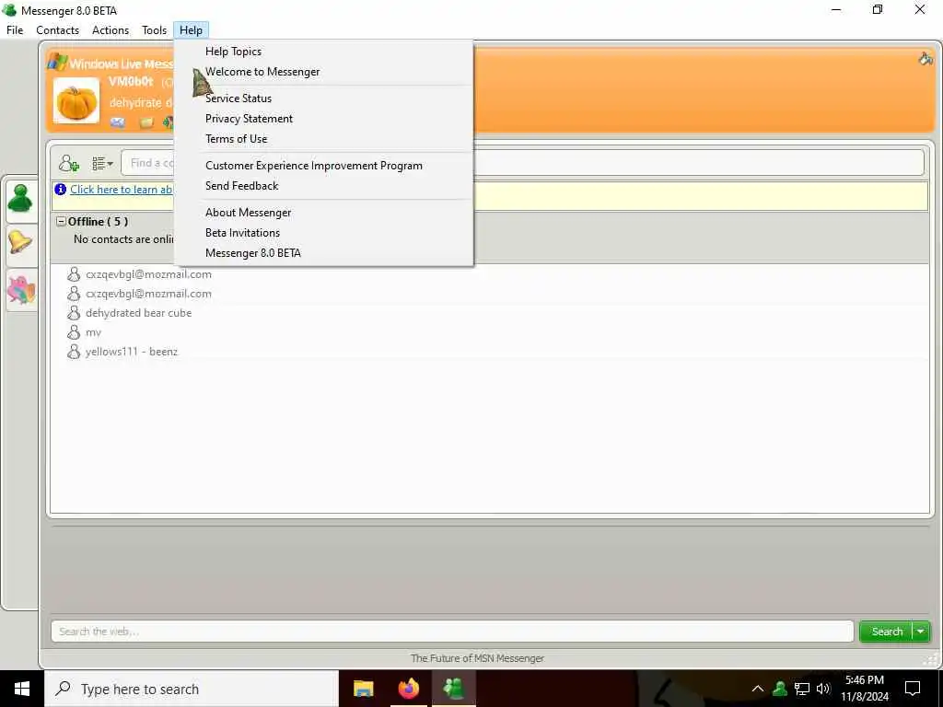The height and width of the screenshot is (707, 943).
Task: Open the contact list view options dropdown
Action: [x=102, y=164]
